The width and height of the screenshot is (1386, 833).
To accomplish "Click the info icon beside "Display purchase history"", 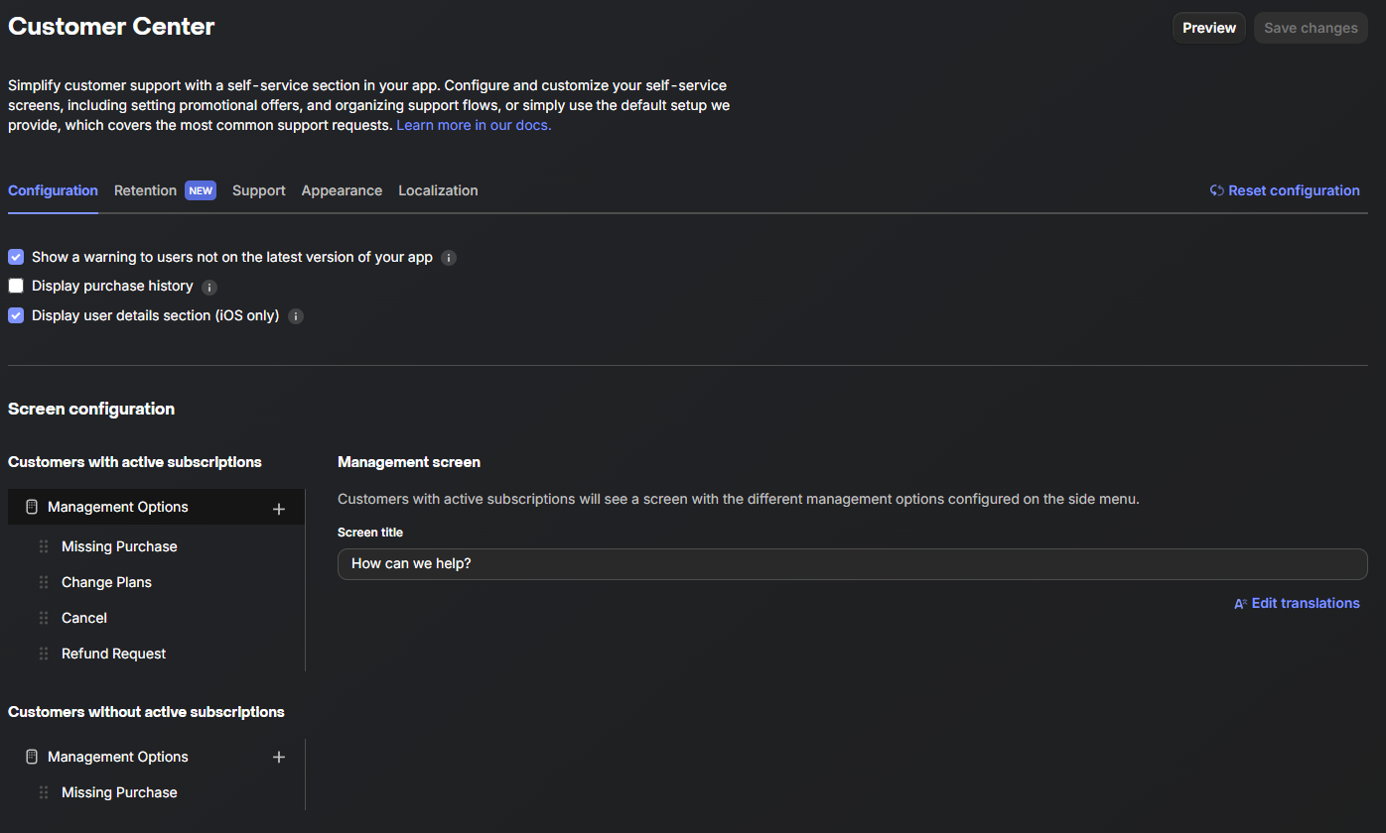I will (209, 287).
